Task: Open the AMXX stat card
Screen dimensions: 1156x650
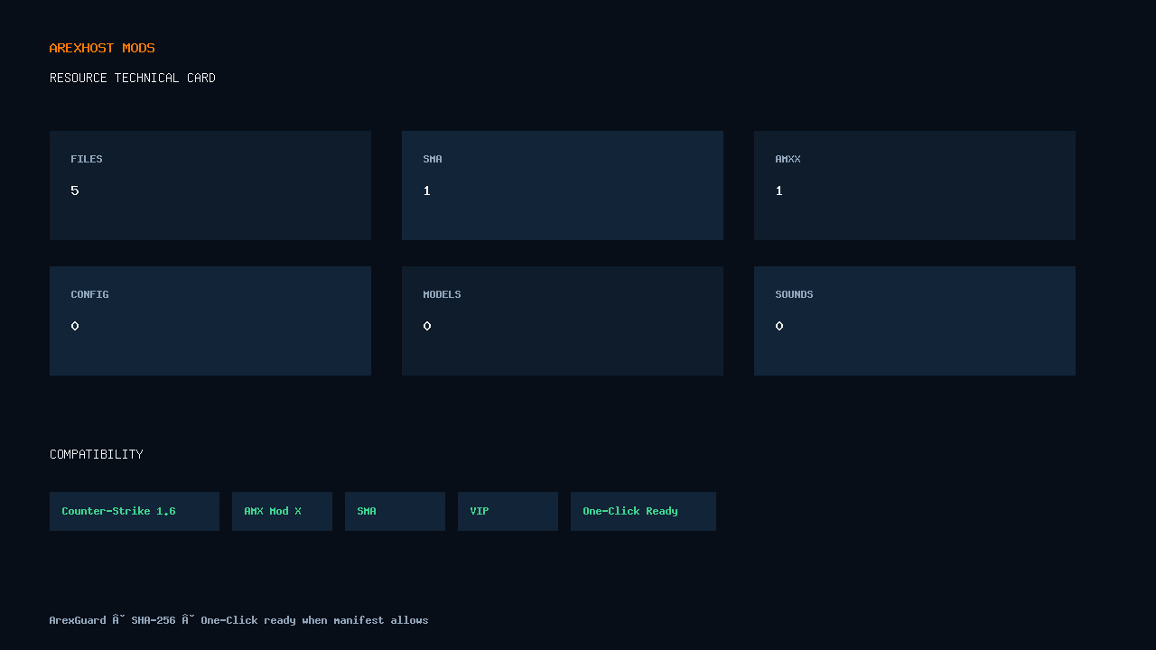Action: 915,185
